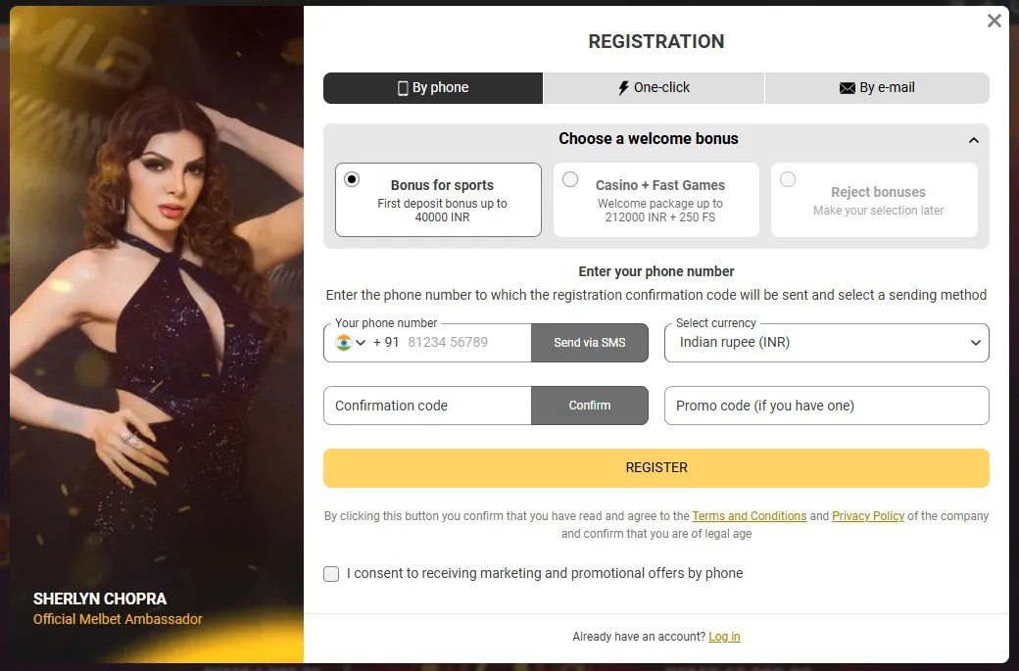
Task: Click the Confirm code button
Action: (589, 406)
